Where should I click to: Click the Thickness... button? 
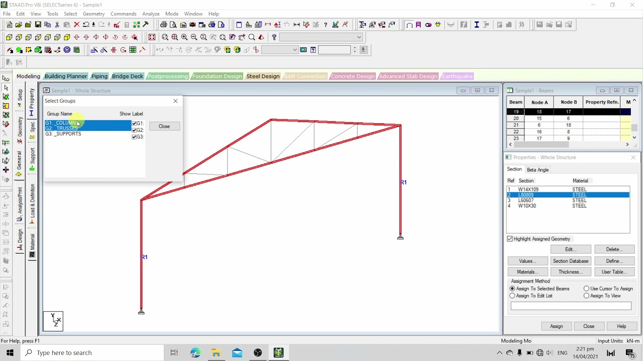[570, 272]
